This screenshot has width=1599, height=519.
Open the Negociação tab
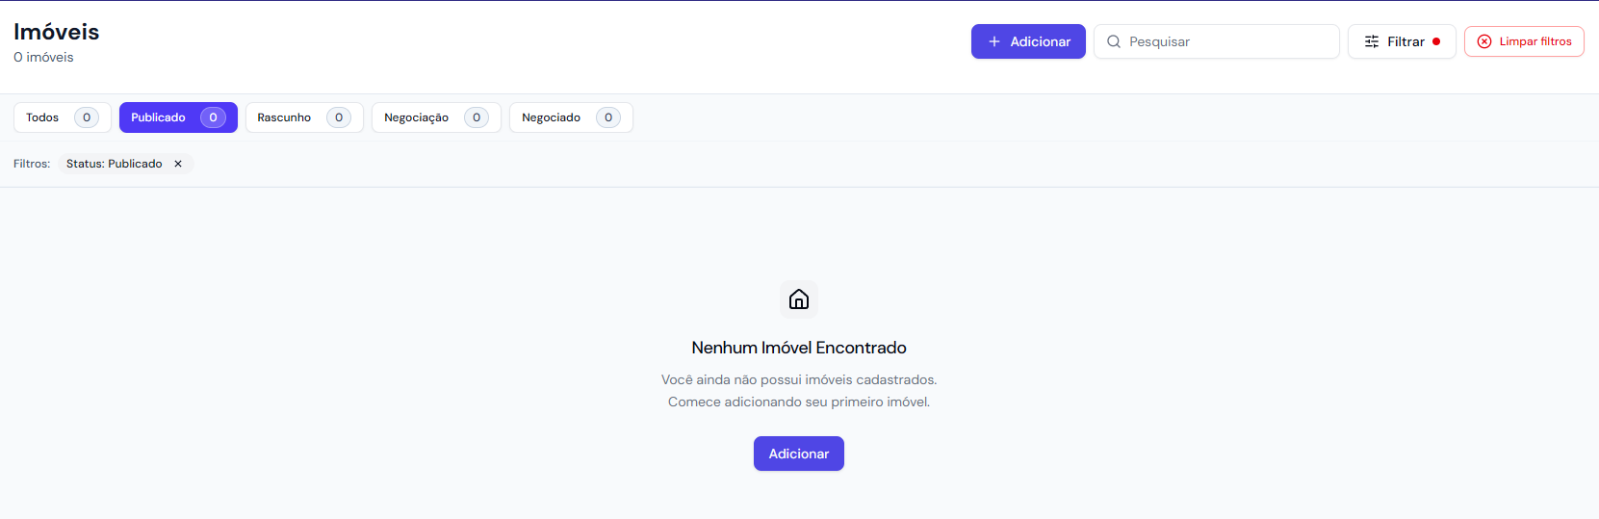tap(416, 117)
